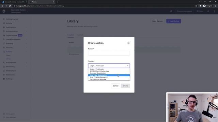Switch to the tech-auth-actions Microsoft browser tab

coord(14,2)
